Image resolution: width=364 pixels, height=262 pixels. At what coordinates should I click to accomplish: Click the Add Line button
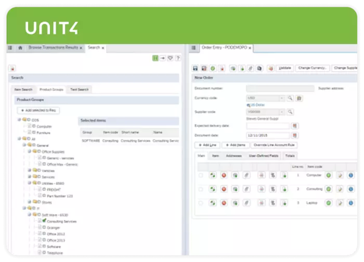pos(207,145)
